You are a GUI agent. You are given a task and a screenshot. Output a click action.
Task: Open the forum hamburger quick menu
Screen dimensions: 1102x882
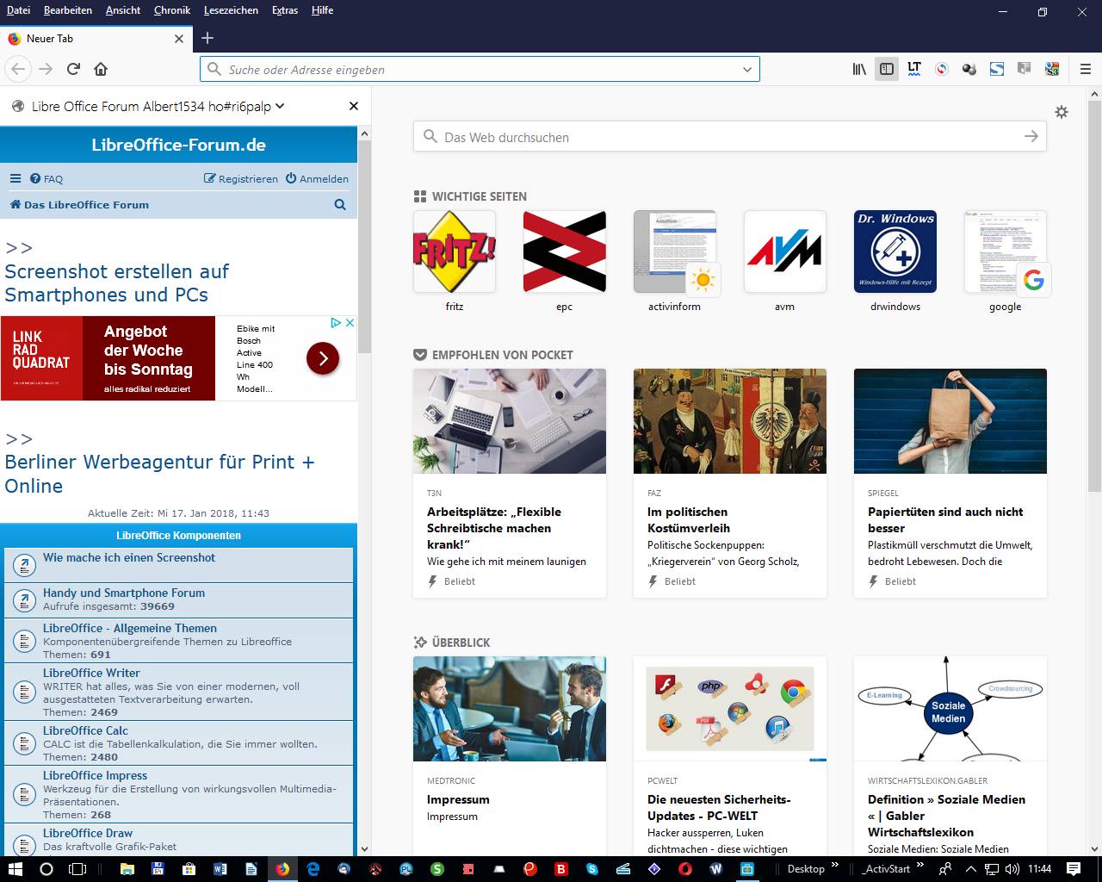15,179
